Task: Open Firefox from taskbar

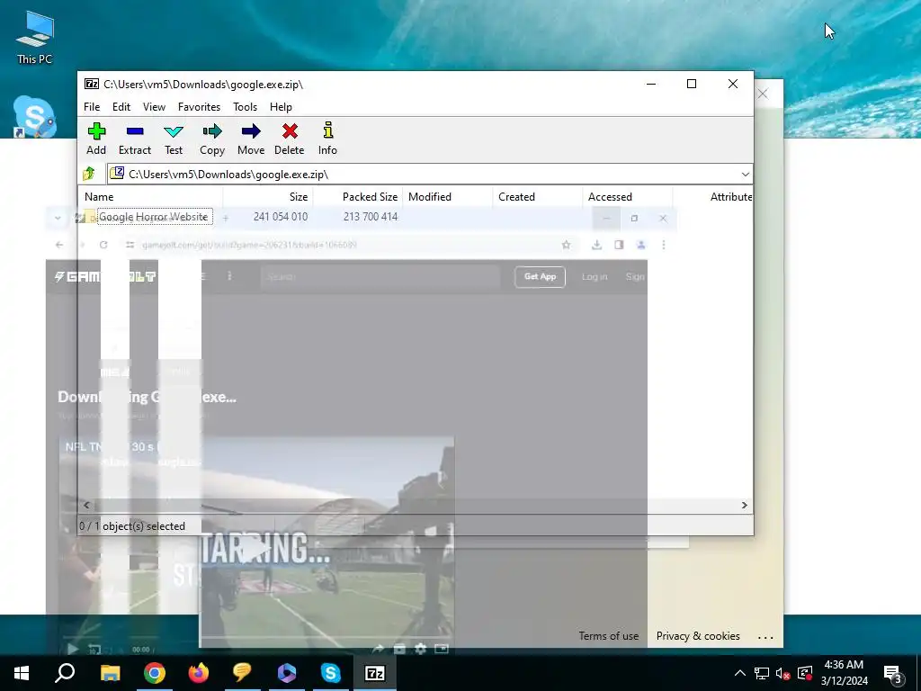Action: pos(199,673)
